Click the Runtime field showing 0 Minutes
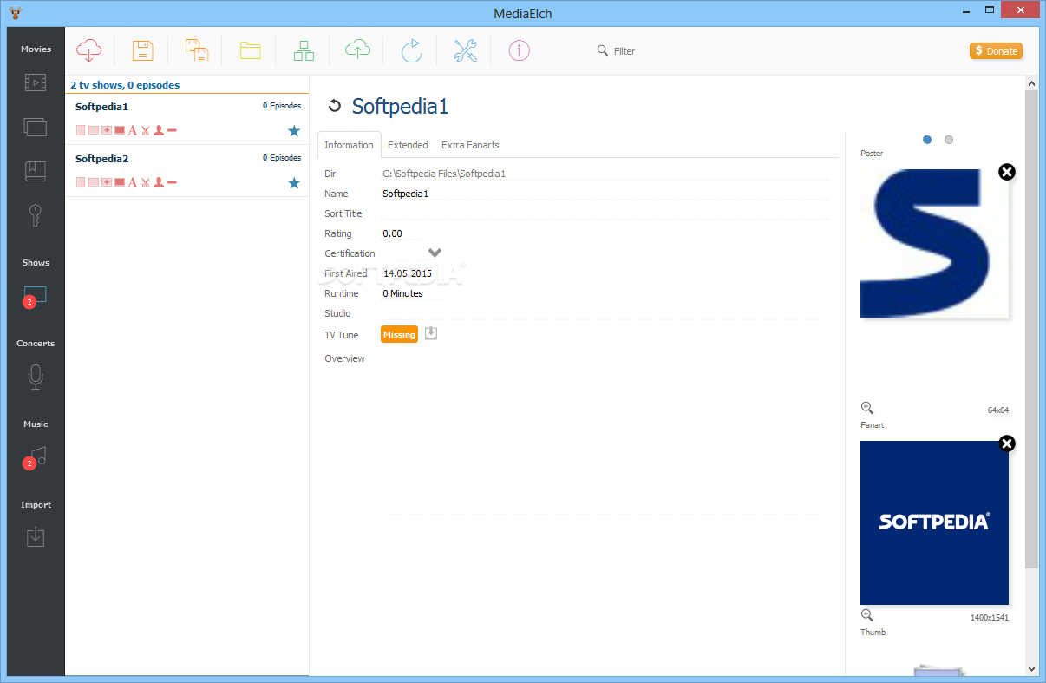 click(x=415, y=293)
